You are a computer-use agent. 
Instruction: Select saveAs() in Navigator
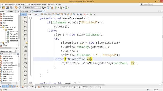(x=5, y=61)
